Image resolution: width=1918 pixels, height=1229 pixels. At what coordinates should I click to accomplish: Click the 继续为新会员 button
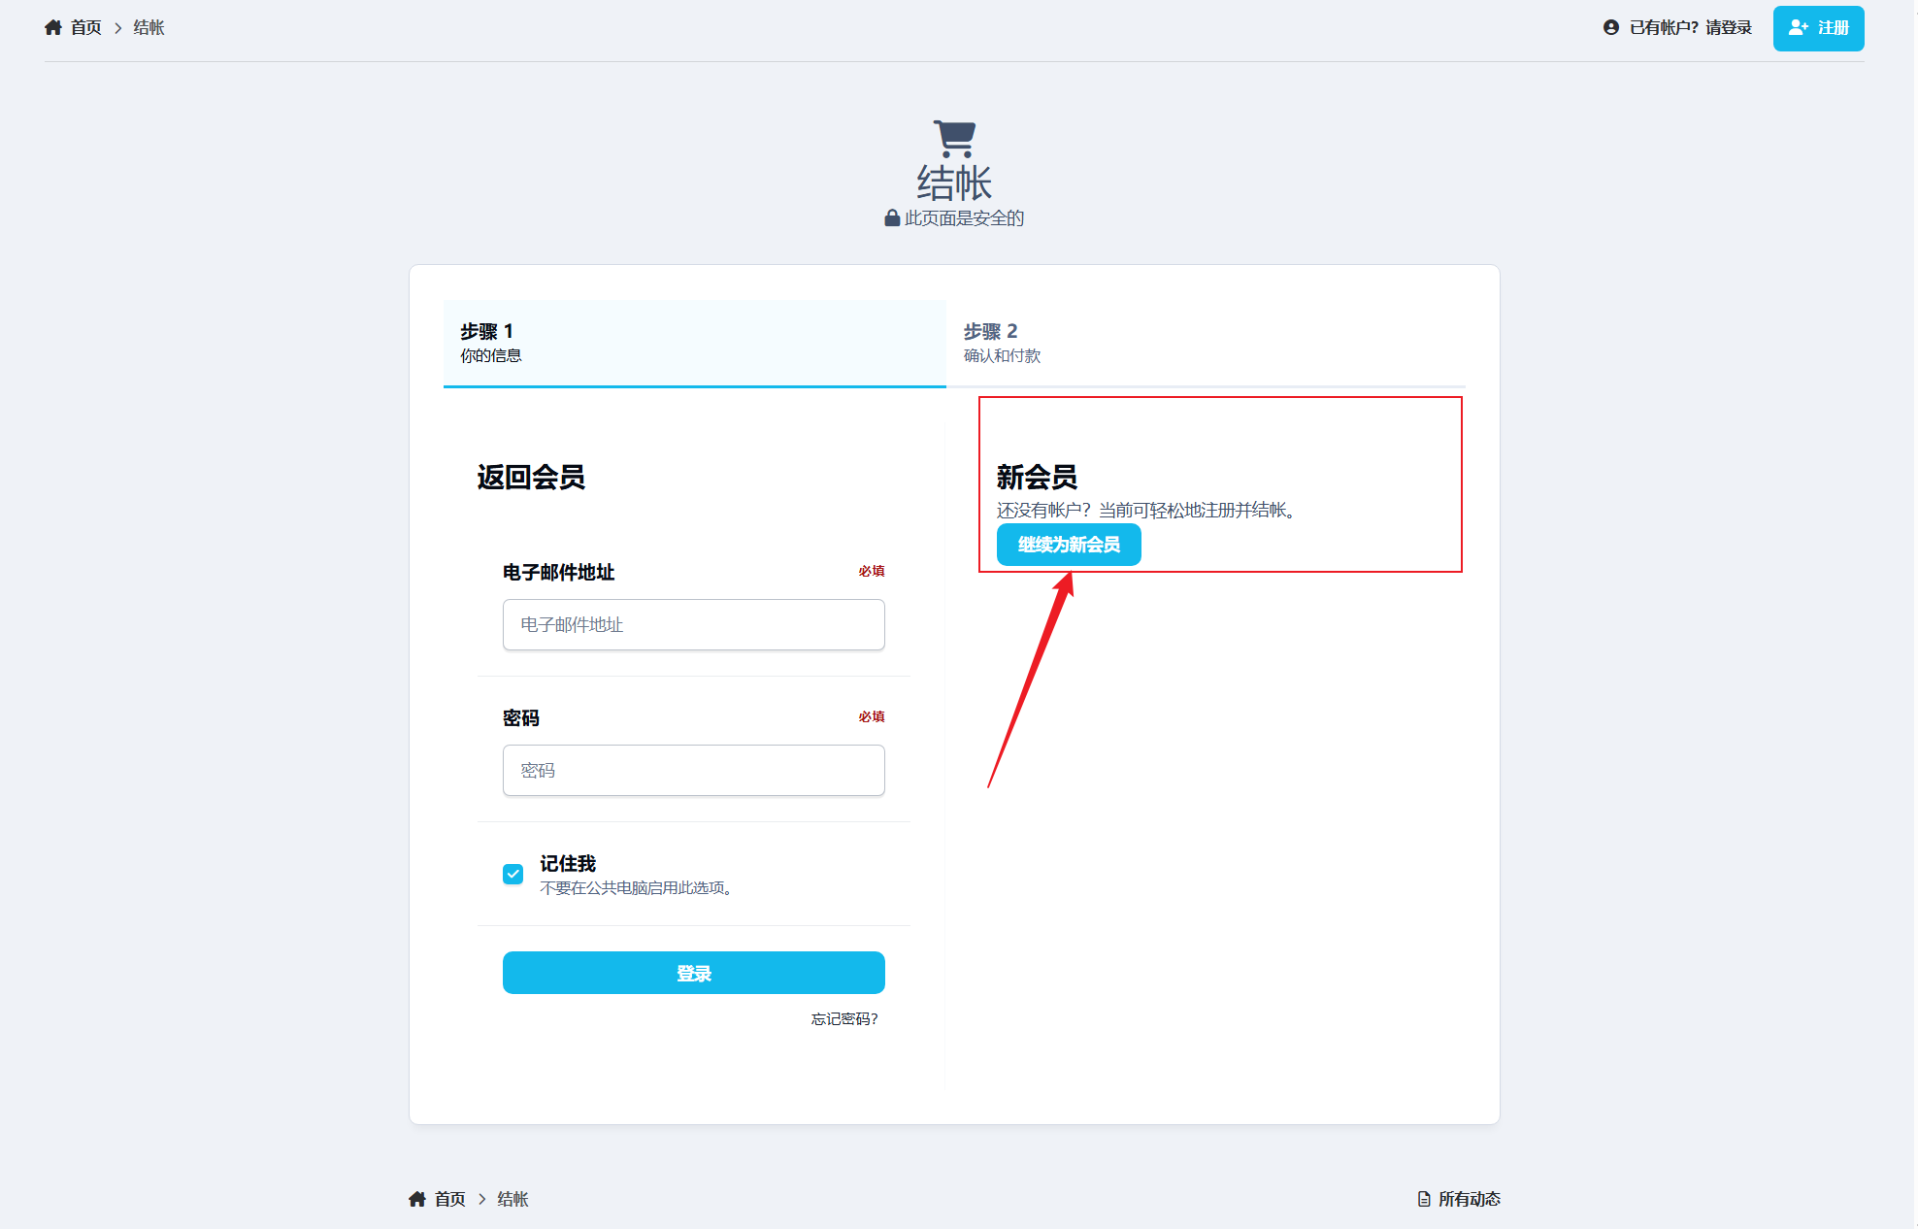pos(1069,545)
